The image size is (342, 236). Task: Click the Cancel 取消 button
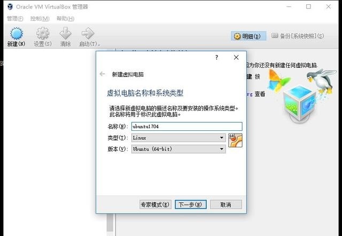coord(226,204)
